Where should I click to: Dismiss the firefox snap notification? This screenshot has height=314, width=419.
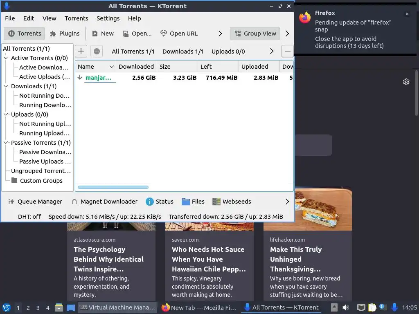407,14
